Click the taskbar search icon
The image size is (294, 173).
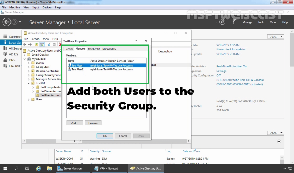point(16,168)
